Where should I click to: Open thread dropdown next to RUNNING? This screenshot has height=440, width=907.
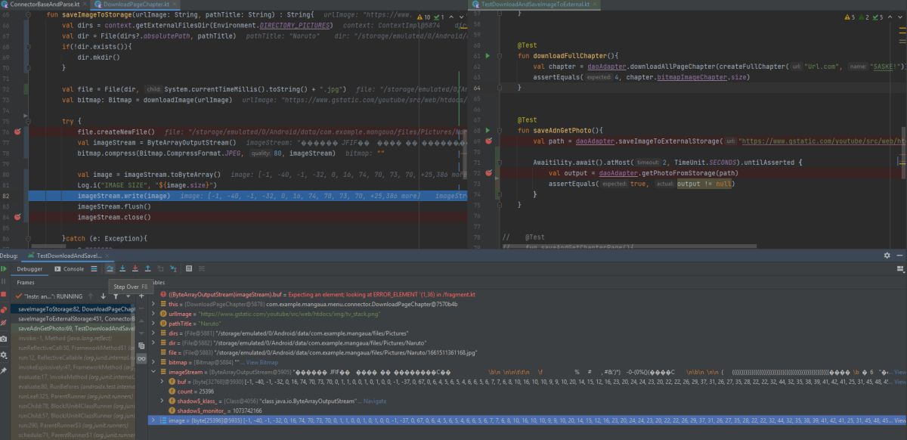(128, 296)
